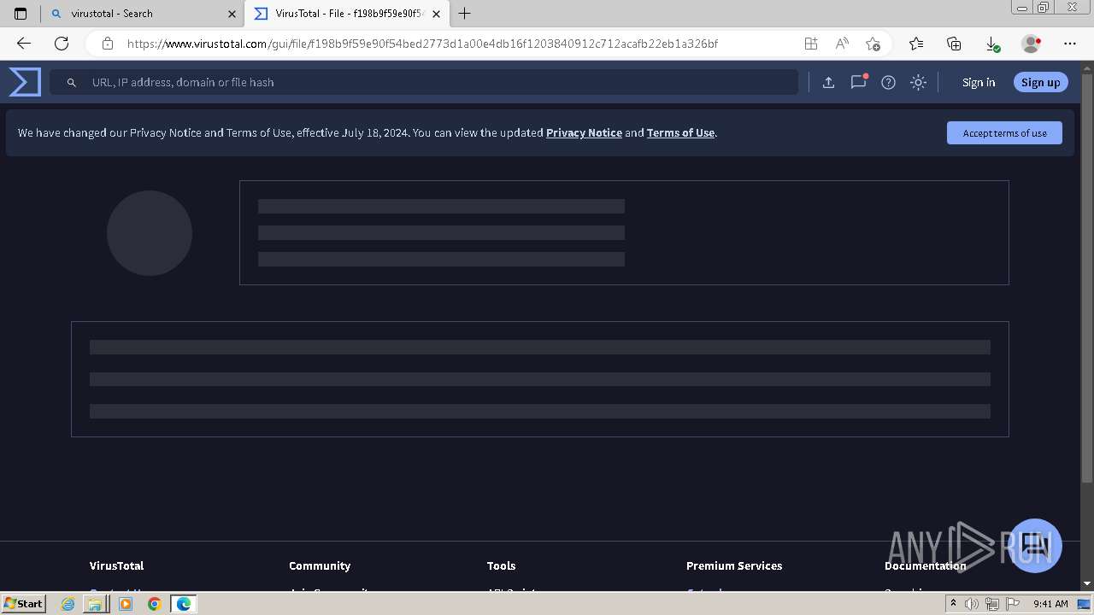Screen dimensions: 1094x615
Task: Open the Favorites list icon
Action: [916, 44]
